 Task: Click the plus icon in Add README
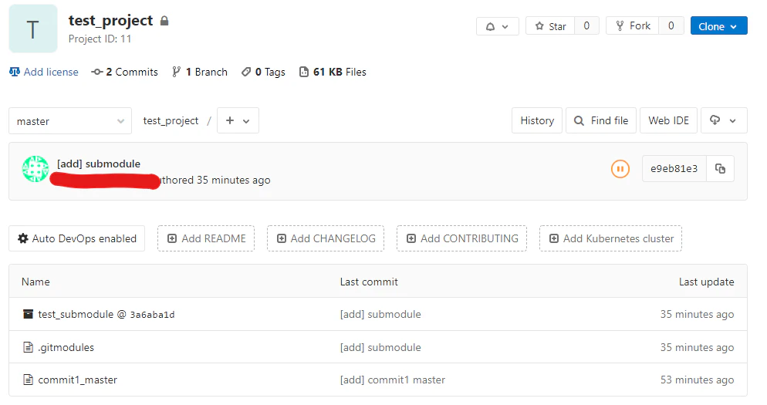pos(172,238)
